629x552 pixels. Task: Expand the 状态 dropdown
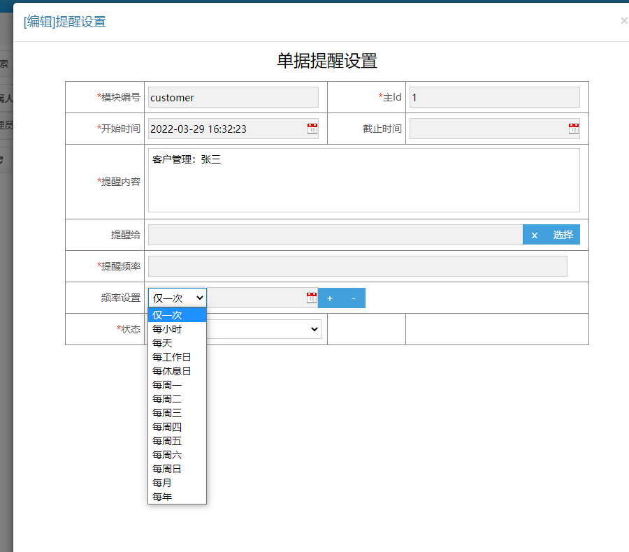pos(264,329)
